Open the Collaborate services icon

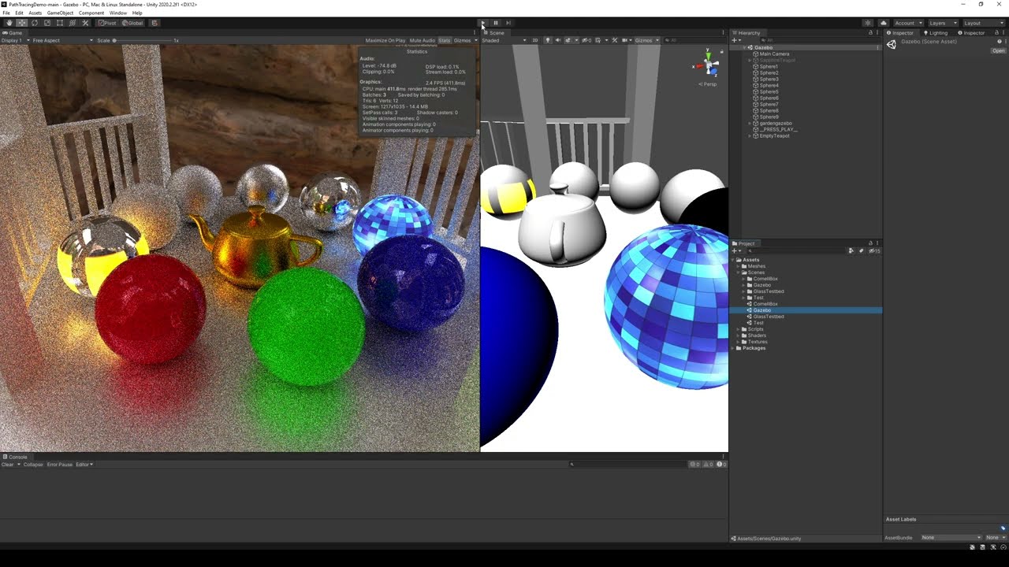(868, 23)
